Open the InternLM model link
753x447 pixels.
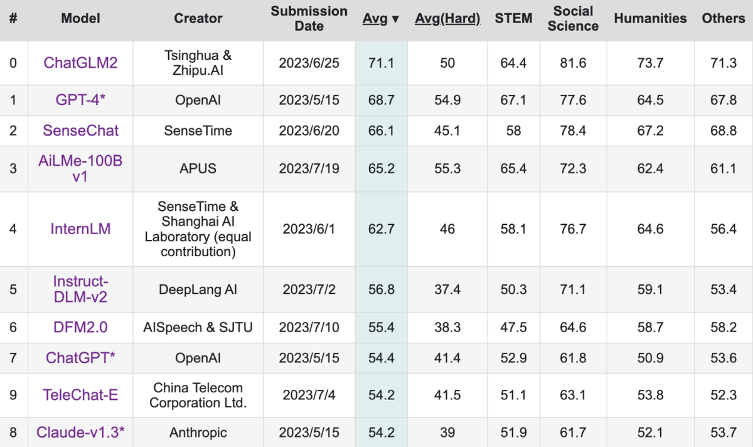coord(80,229)
